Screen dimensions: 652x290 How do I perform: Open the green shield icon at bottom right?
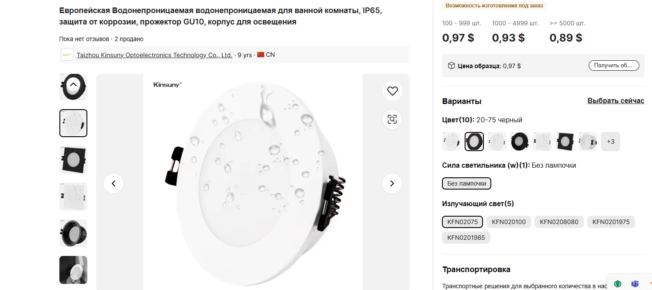coord(618,284)
